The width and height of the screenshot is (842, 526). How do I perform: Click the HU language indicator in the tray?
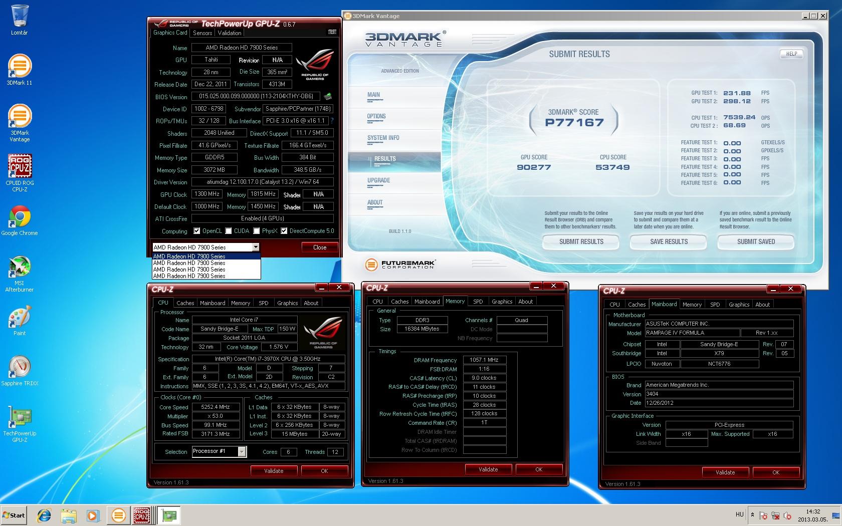pos(739,514)
